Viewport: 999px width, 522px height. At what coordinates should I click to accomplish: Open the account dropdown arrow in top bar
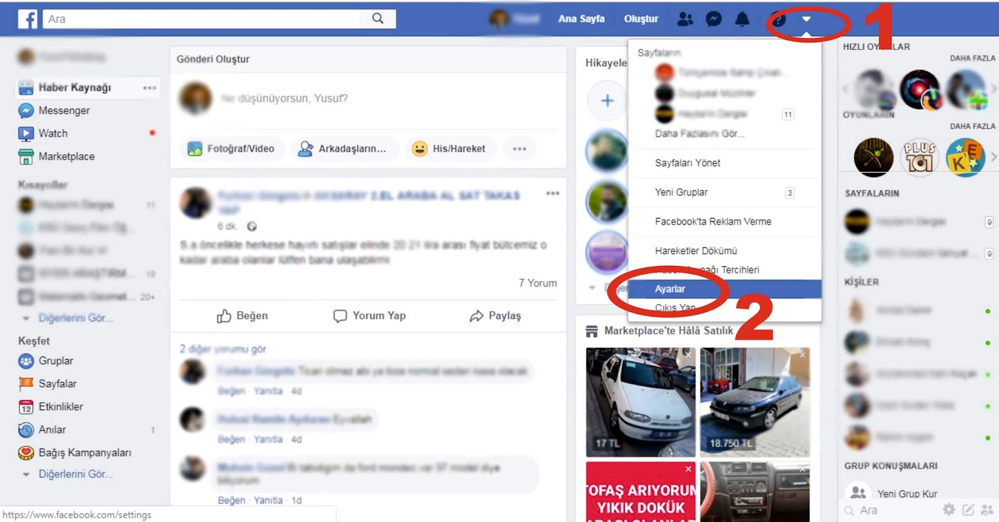[x=806, y=19]
